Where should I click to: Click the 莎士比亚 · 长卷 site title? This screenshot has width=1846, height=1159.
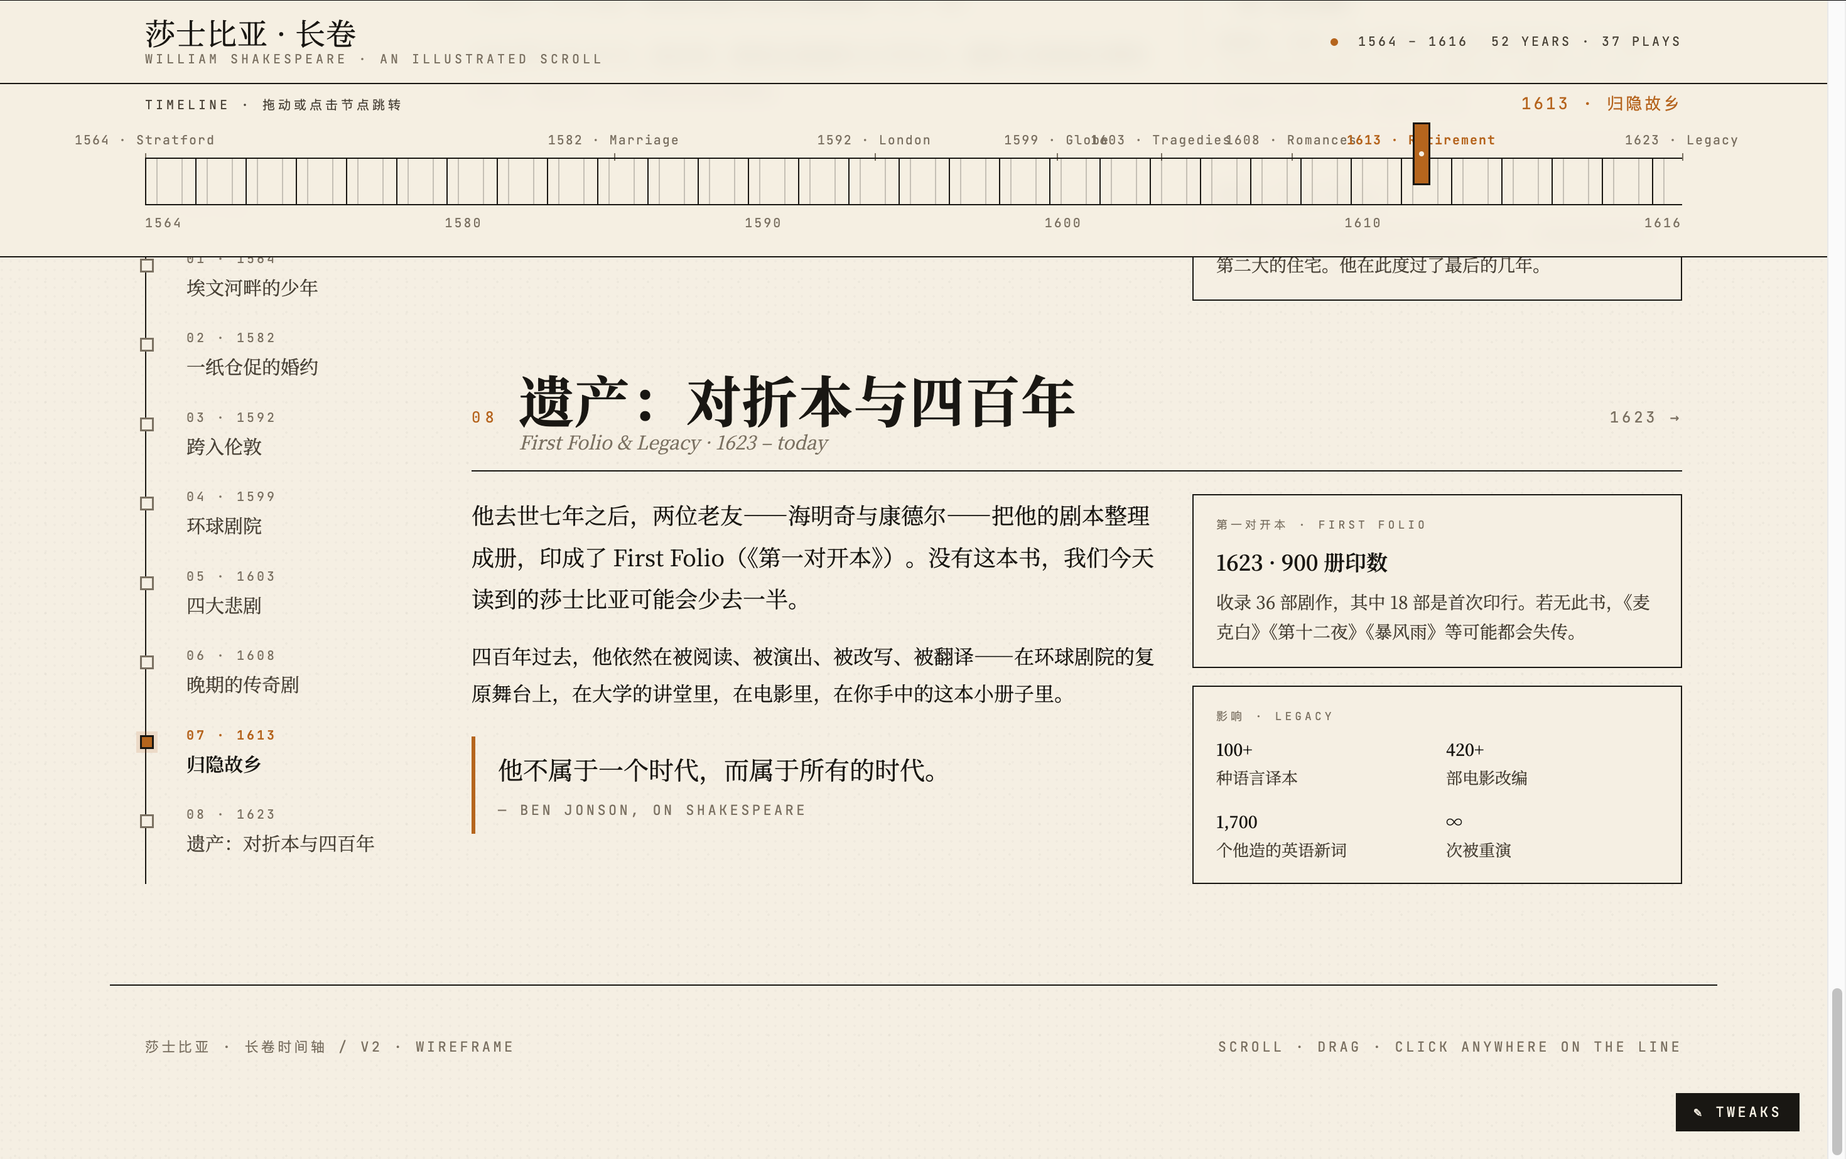251,34
